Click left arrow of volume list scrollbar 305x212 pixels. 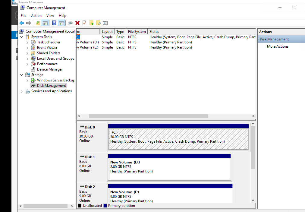click(x=79, y=116)
